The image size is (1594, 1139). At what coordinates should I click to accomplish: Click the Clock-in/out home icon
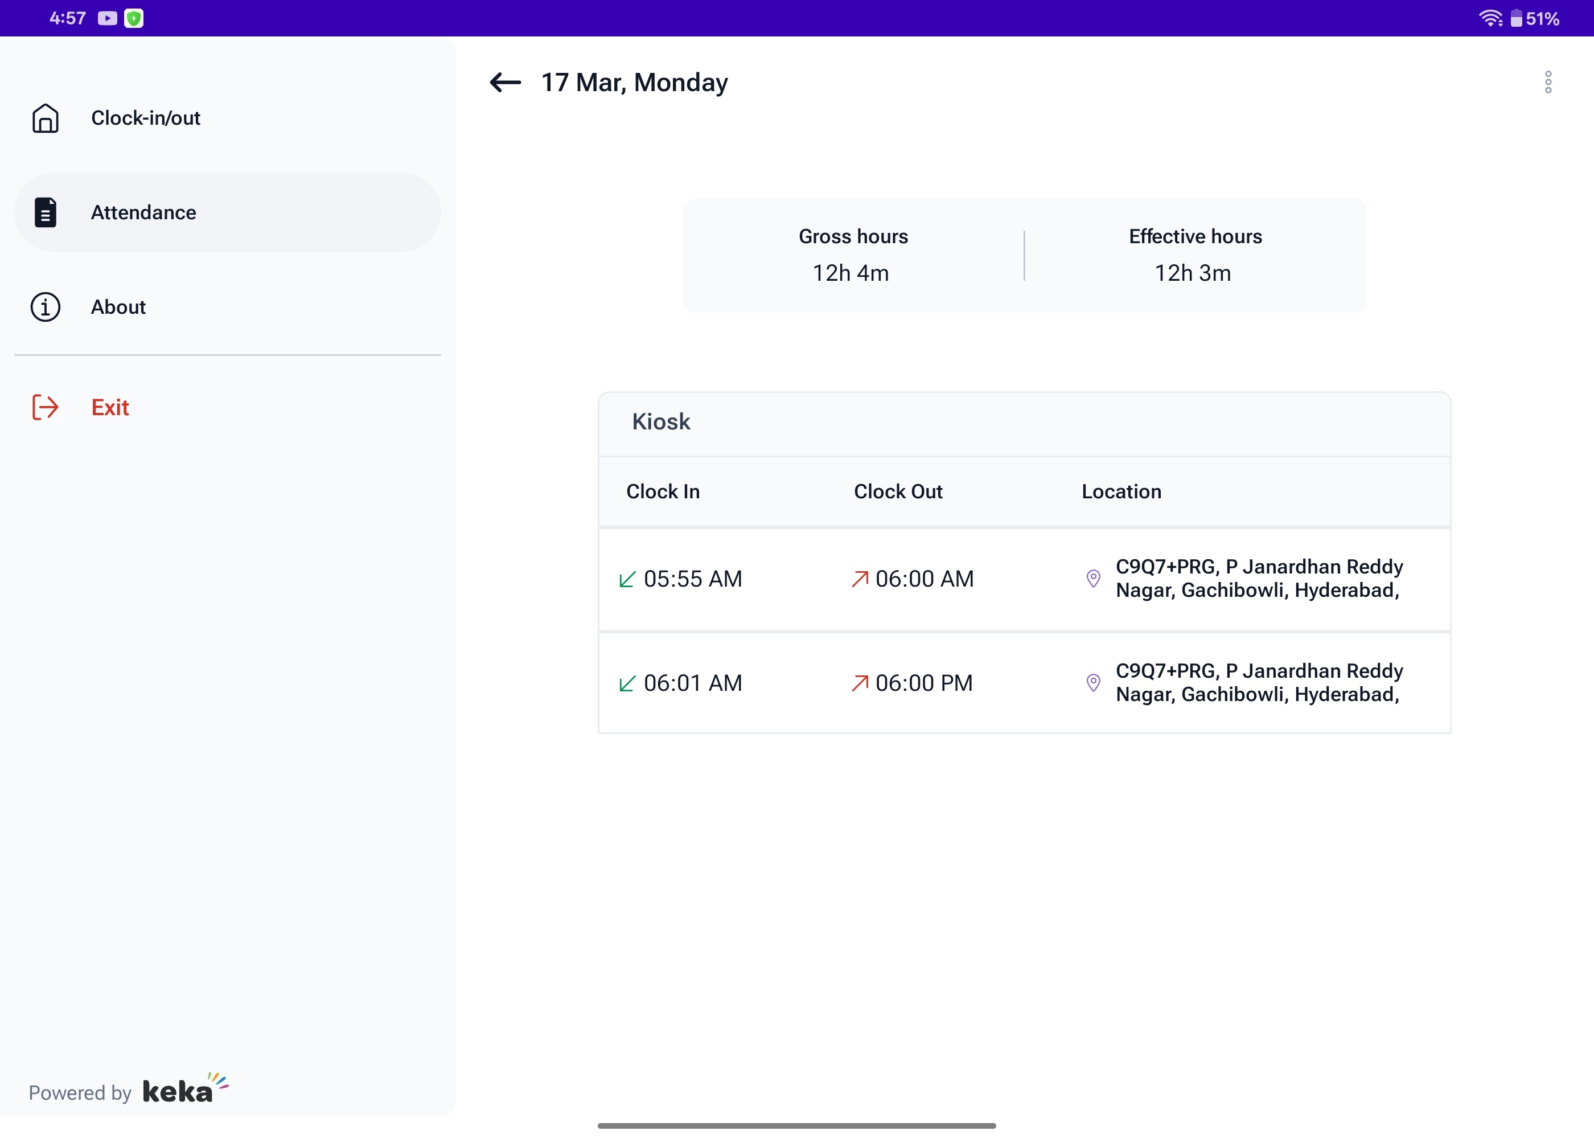tap(46, 118)
